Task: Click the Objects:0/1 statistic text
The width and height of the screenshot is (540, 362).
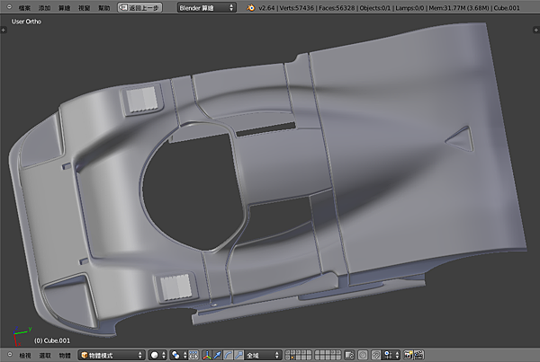Action: click(375, 7)
